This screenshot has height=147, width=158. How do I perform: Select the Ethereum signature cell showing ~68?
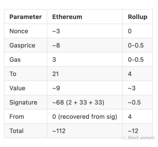(x=78, y=103)
